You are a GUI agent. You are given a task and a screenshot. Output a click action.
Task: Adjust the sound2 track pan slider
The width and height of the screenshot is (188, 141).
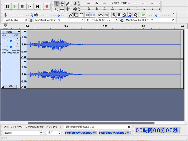coord(11,46)
